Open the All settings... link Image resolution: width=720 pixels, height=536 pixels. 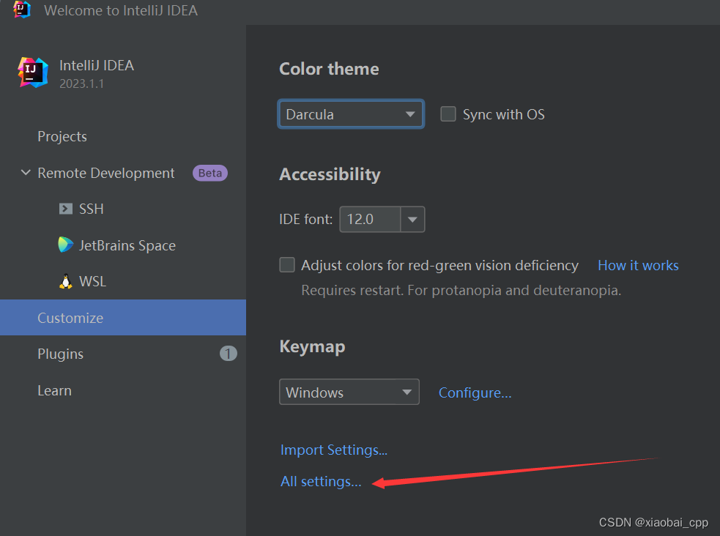[x=321, y=481]
